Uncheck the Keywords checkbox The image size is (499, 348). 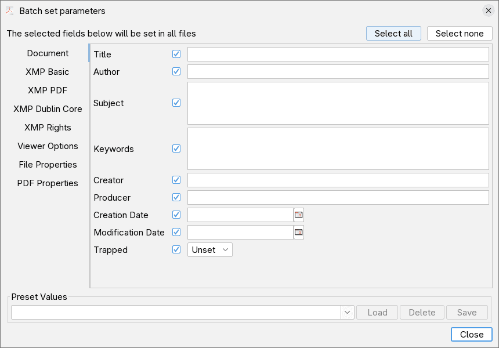pos(176,148)
